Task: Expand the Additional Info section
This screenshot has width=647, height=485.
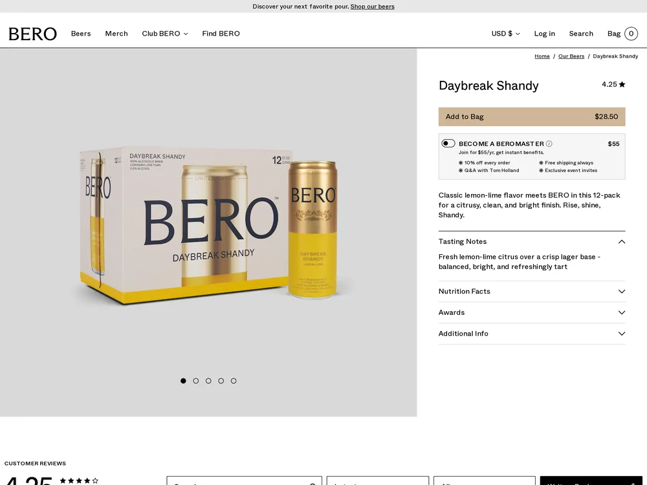Action: pos(531,333)
